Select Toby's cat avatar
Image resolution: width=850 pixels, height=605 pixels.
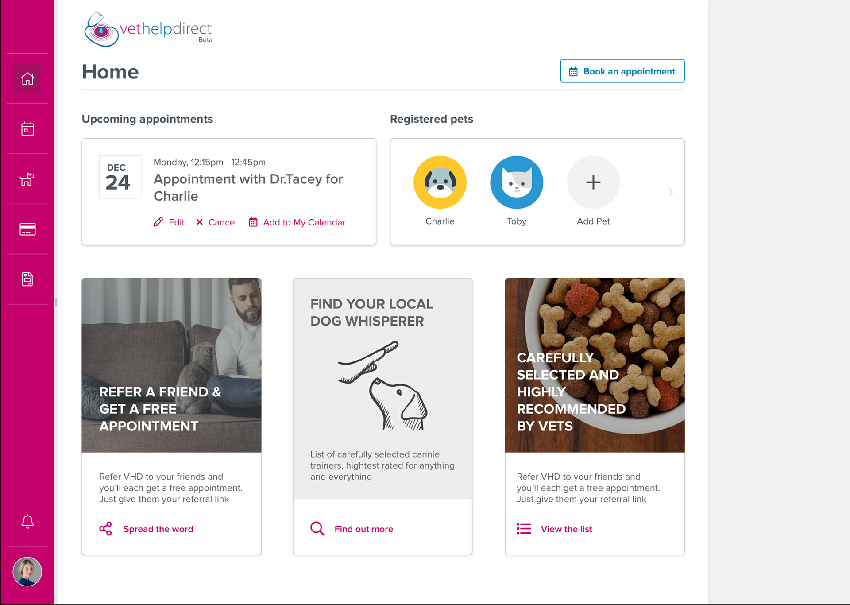click(x=516, y=182)
